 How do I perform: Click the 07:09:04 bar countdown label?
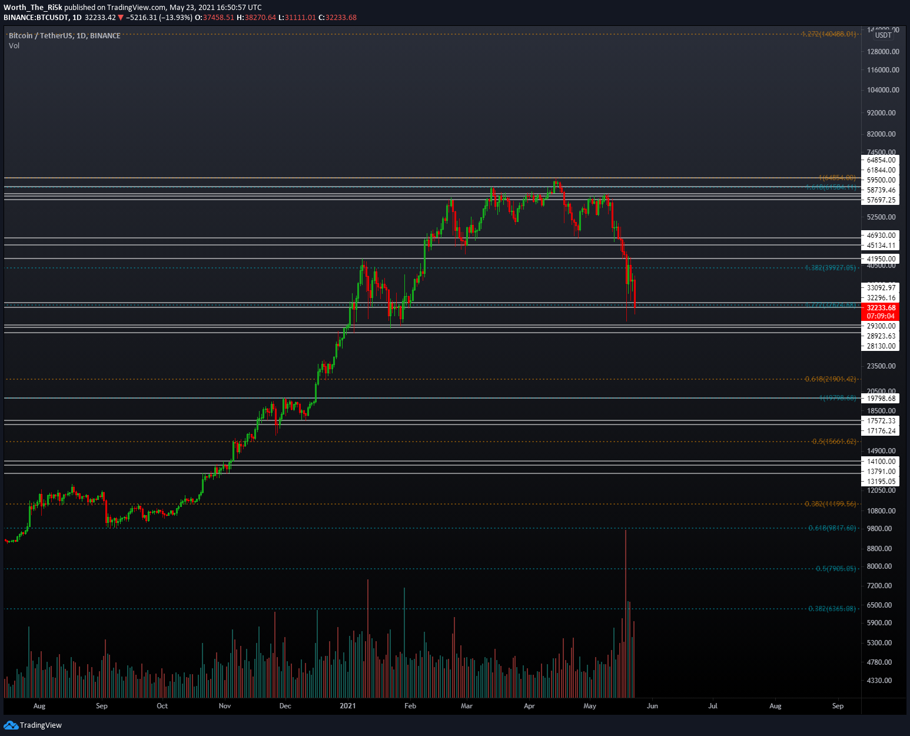click(881, 316)
